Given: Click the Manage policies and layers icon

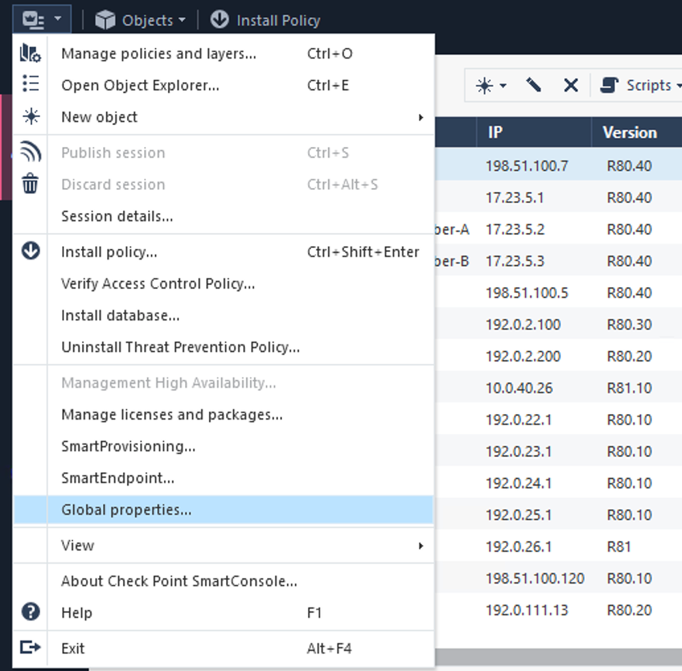Looking at the screenshot, I should point(31,53).
